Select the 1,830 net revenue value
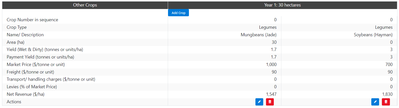 (387, 94)
